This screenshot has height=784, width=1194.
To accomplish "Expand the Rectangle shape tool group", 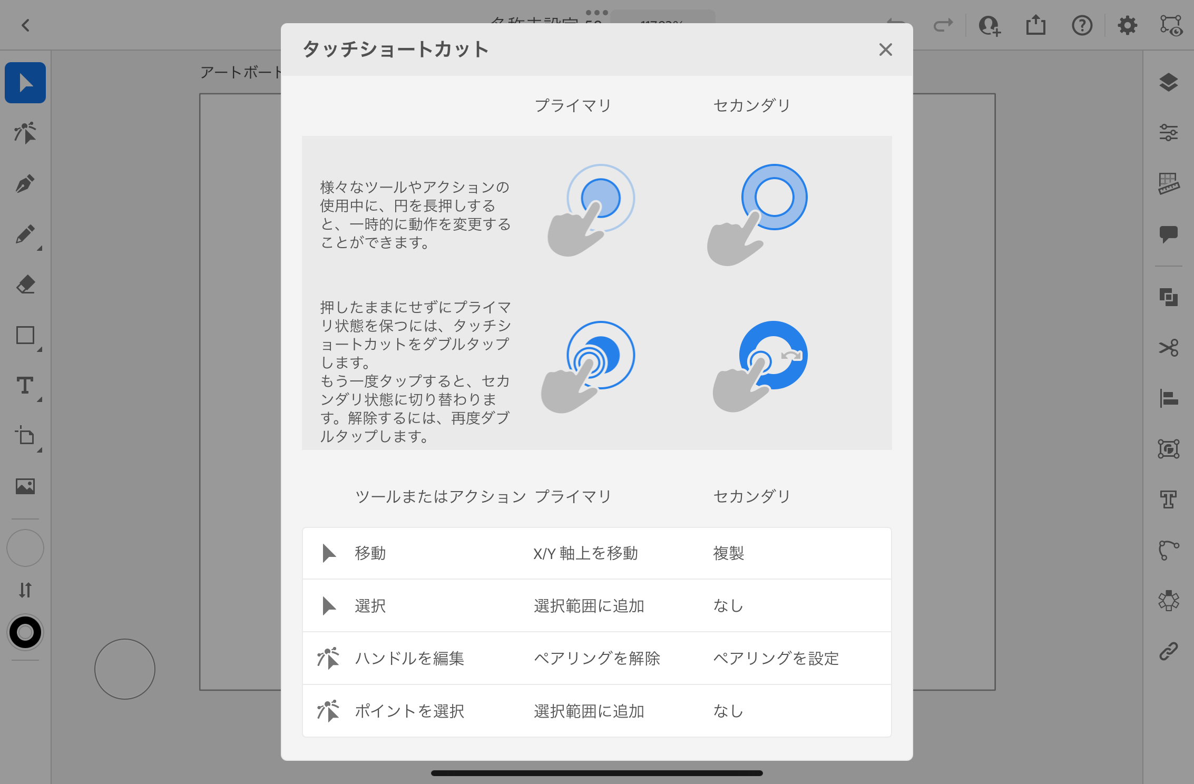I will [40, 349].
